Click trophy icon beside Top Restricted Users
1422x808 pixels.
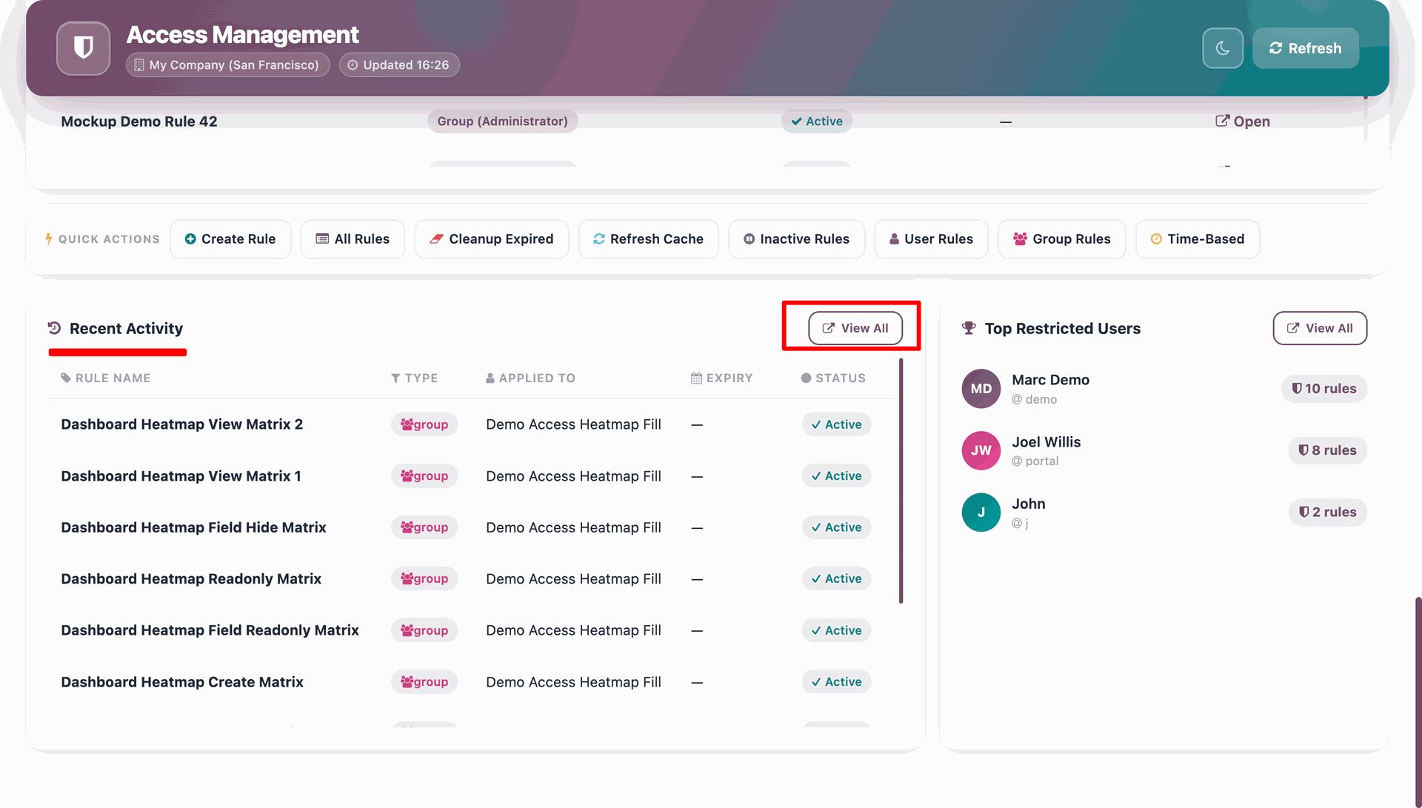[969, 328]
